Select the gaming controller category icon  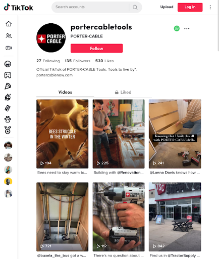point(8,75)
